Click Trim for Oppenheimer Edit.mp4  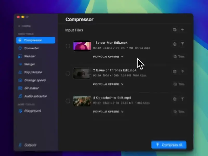point(179,112)
